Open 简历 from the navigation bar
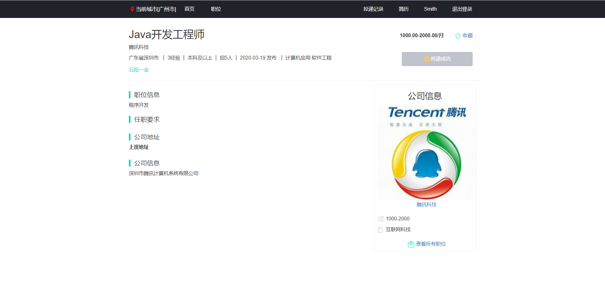The width and height of the screenshot is (605, 284). [x=404, y=9]
